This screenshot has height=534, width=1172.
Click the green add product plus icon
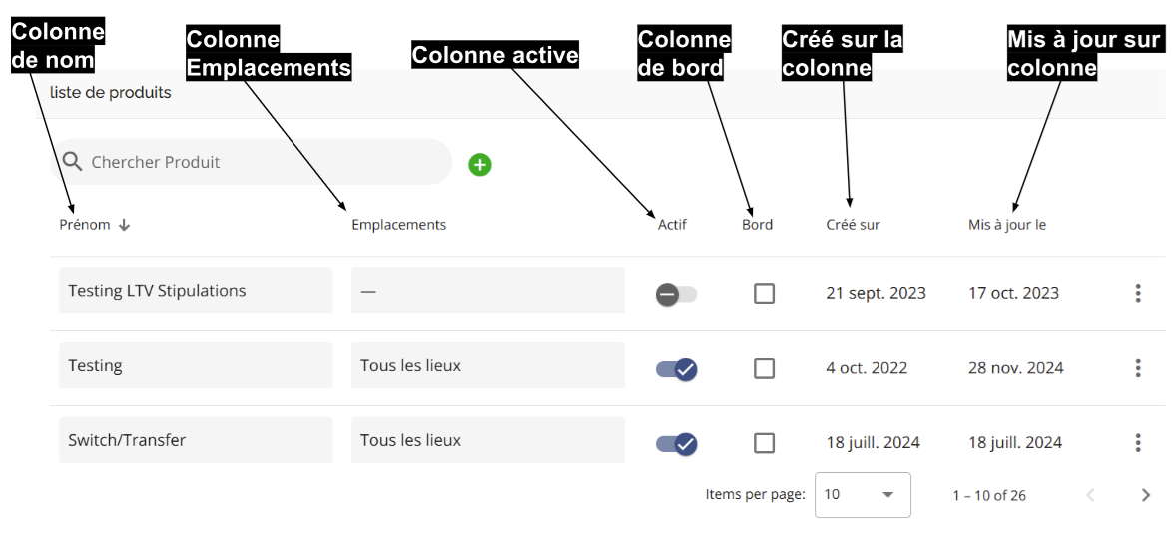click(x=480, y=165)
